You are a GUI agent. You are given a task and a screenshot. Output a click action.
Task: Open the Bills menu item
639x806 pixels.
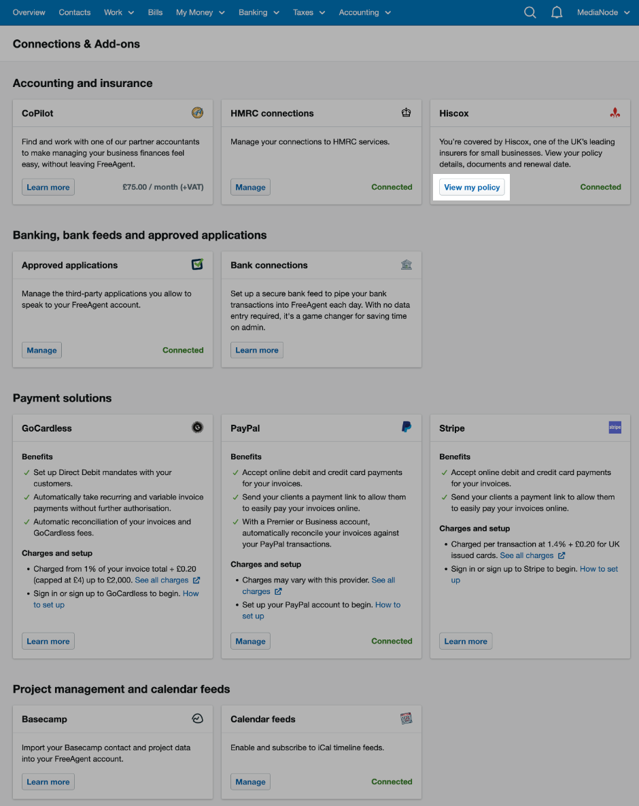[156, 12]
